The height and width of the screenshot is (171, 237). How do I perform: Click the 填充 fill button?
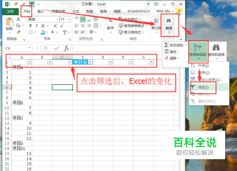click(172, 52)
